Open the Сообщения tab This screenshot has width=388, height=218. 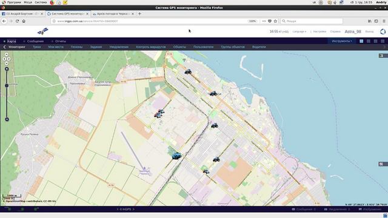pyautogui.click(x=35, y=41)
